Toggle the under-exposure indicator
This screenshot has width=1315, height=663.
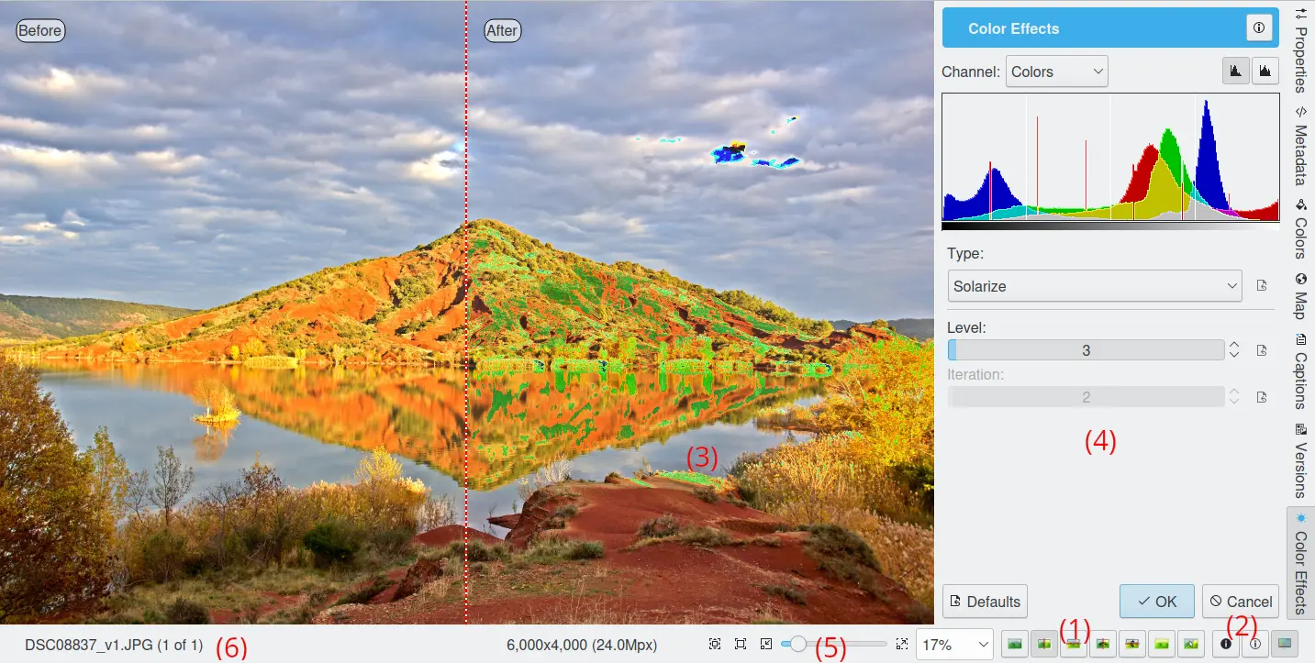pyautogui.click(x=1225, y=645)
